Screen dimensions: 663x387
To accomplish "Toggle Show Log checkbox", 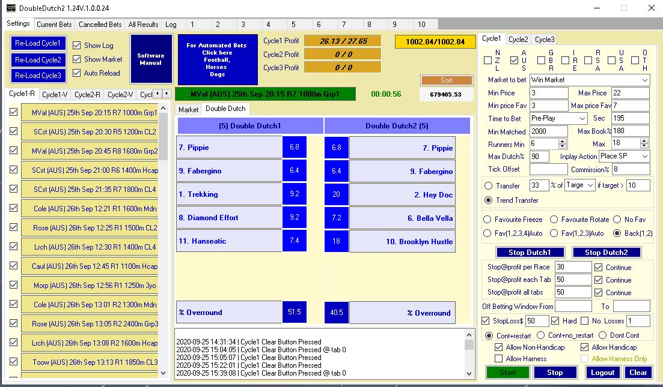I will [x=76, y=45].
